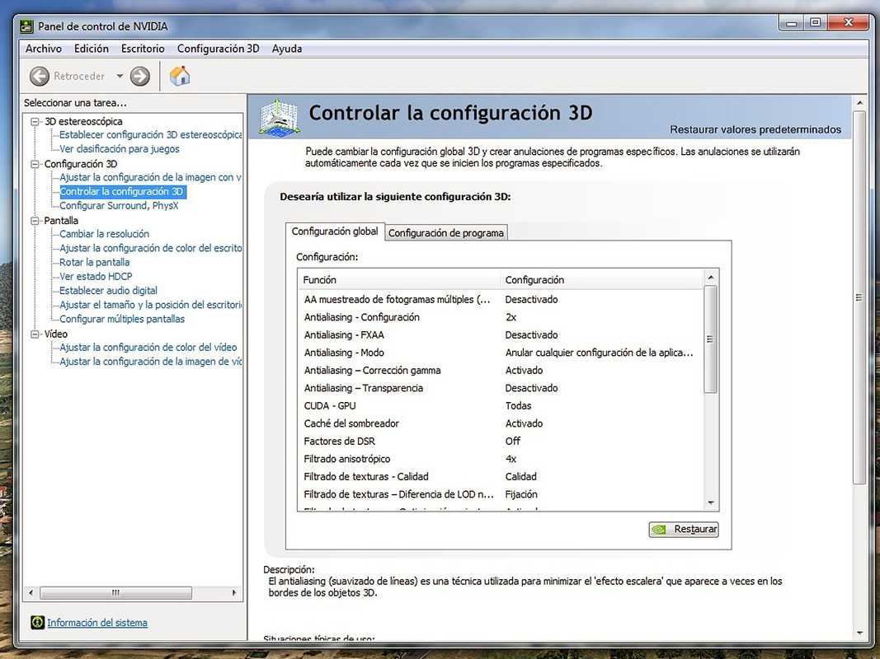Open the Retroceder history dropdown arrow
The height and width of the screenshot is (659, 880).
pyautogui.click(x=120, y=76)
